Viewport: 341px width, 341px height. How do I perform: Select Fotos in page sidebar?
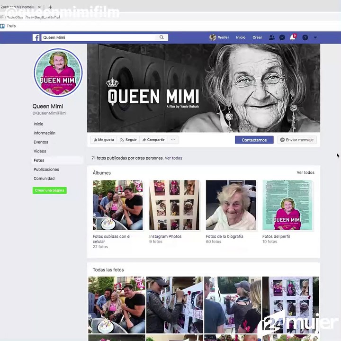click(x=57, y=160)
